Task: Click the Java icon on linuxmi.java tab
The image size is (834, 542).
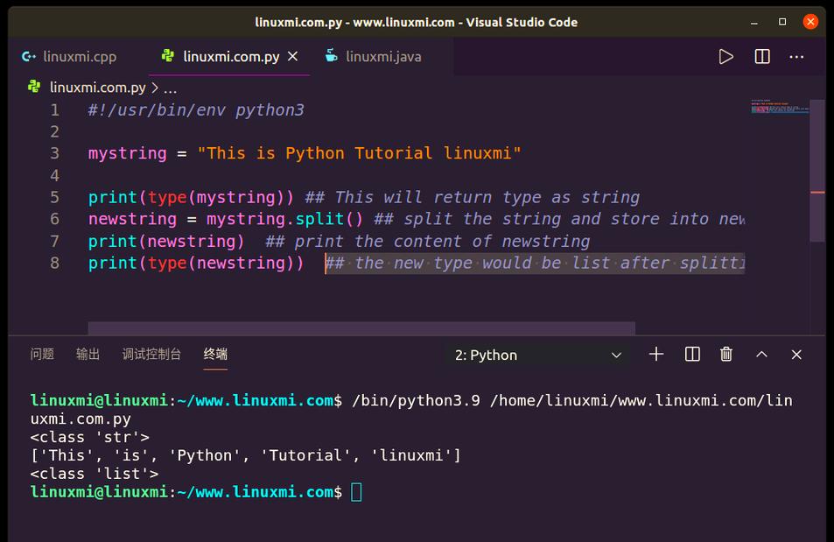Action: pyautogui.click(x=330, y=55)
